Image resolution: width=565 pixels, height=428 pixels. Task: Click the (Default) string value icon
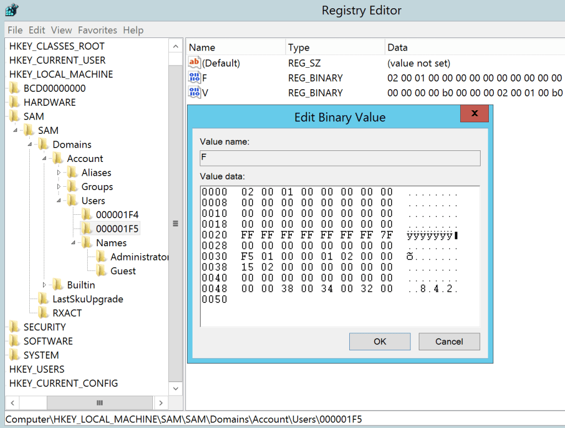195,63
